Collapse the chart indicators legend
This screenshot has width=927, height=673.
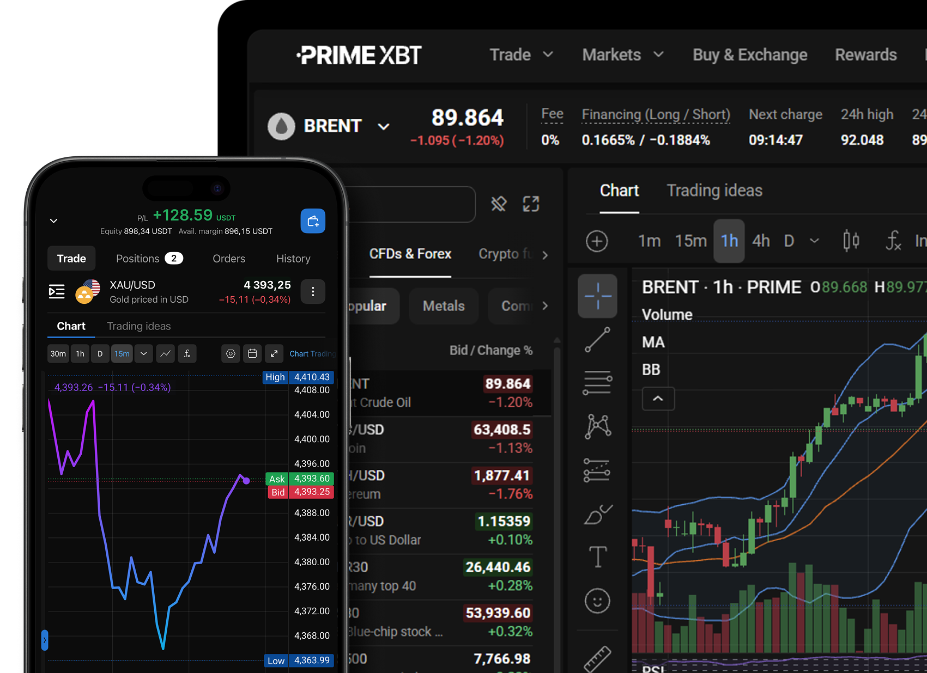[x=658, y=399]
